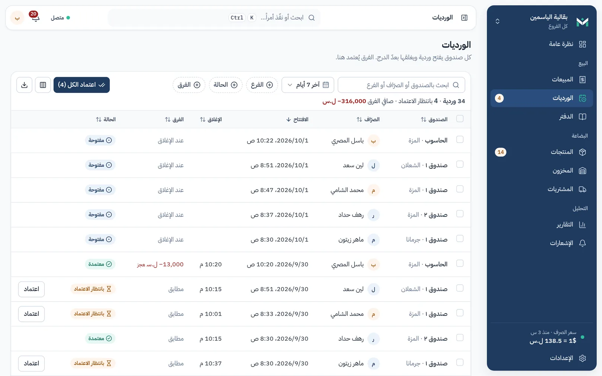
Task: Click the search magnifier in top bar
Action: tap(312, 18)
